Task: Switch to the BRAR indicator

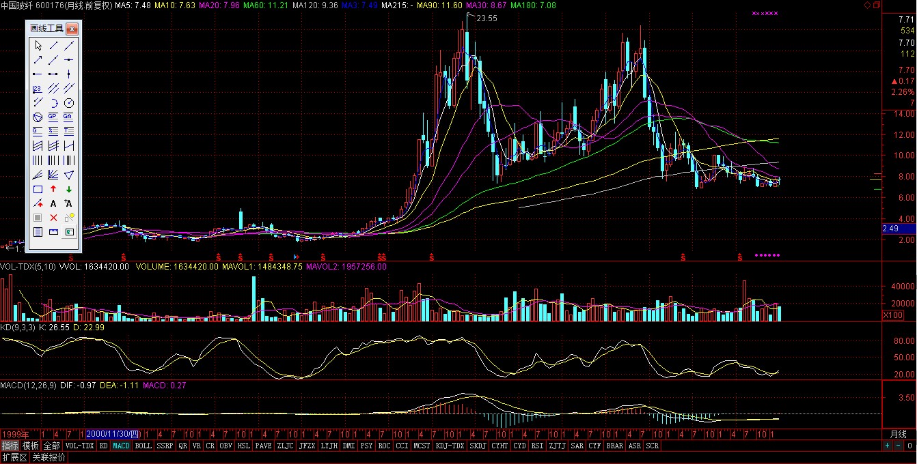Action: click(x=615, y=446)
